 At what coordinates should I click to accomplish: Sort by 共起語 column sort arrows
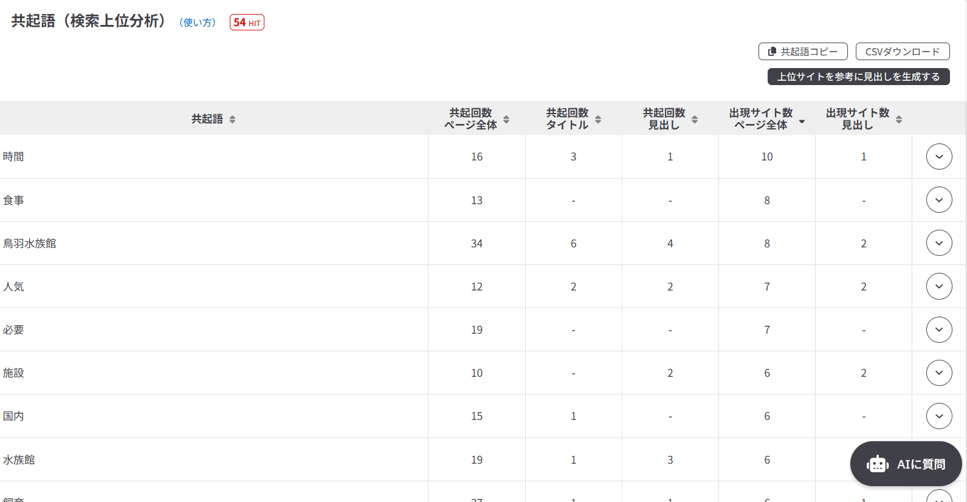[232, 119]
